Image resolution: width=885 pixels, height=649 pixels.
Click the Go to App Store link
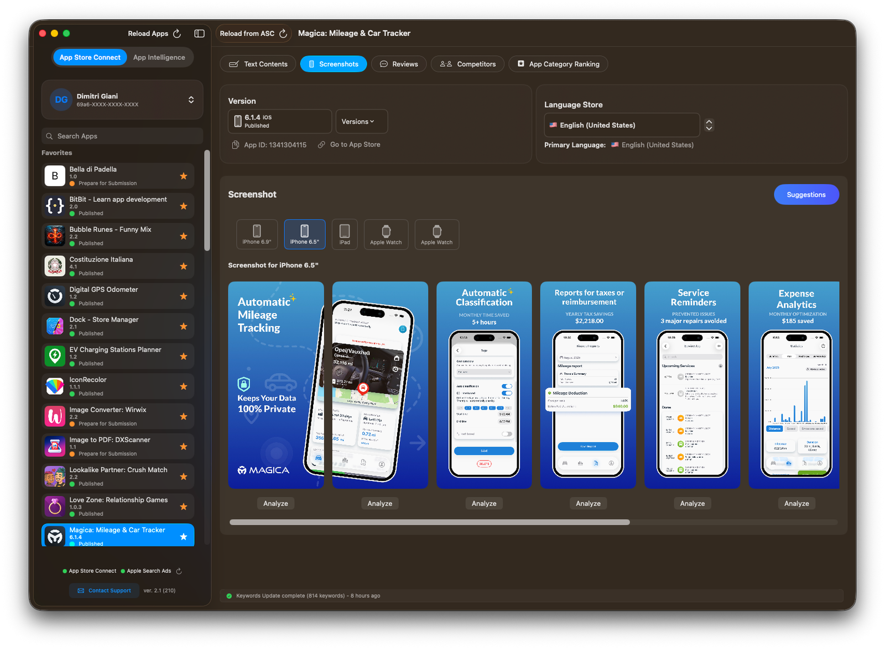click(355, 144)
